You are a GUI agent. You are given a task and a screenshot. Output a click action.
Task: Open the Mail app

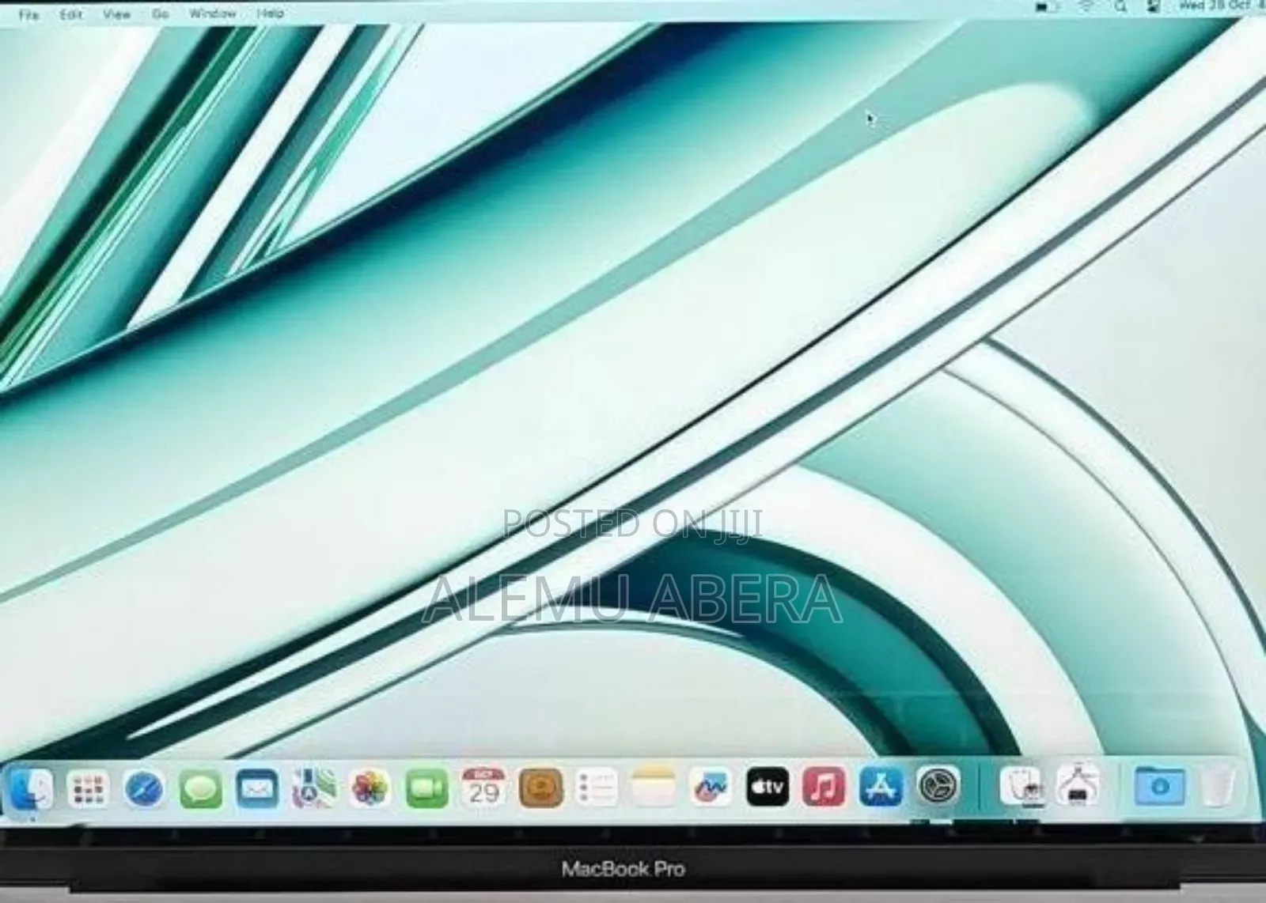[x=255, y=789]
